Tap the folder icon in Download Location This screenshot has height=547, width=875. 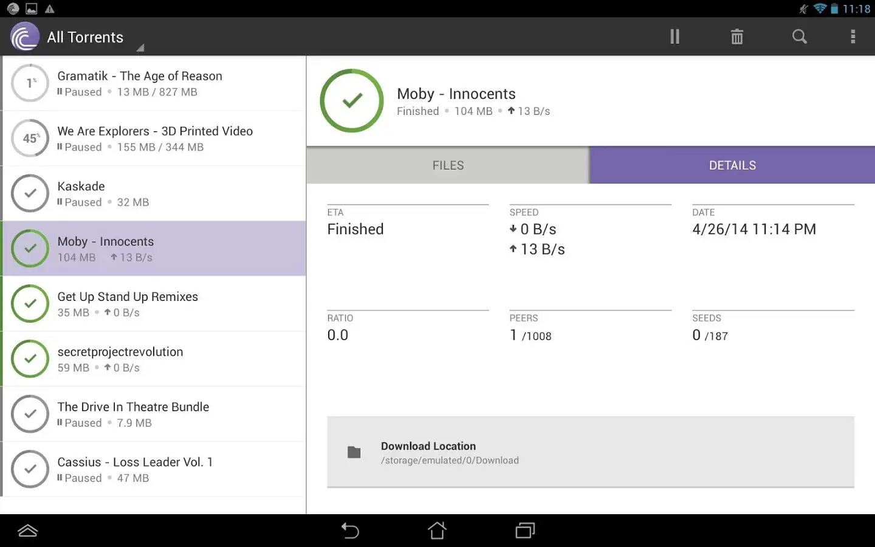pos(354,452)
